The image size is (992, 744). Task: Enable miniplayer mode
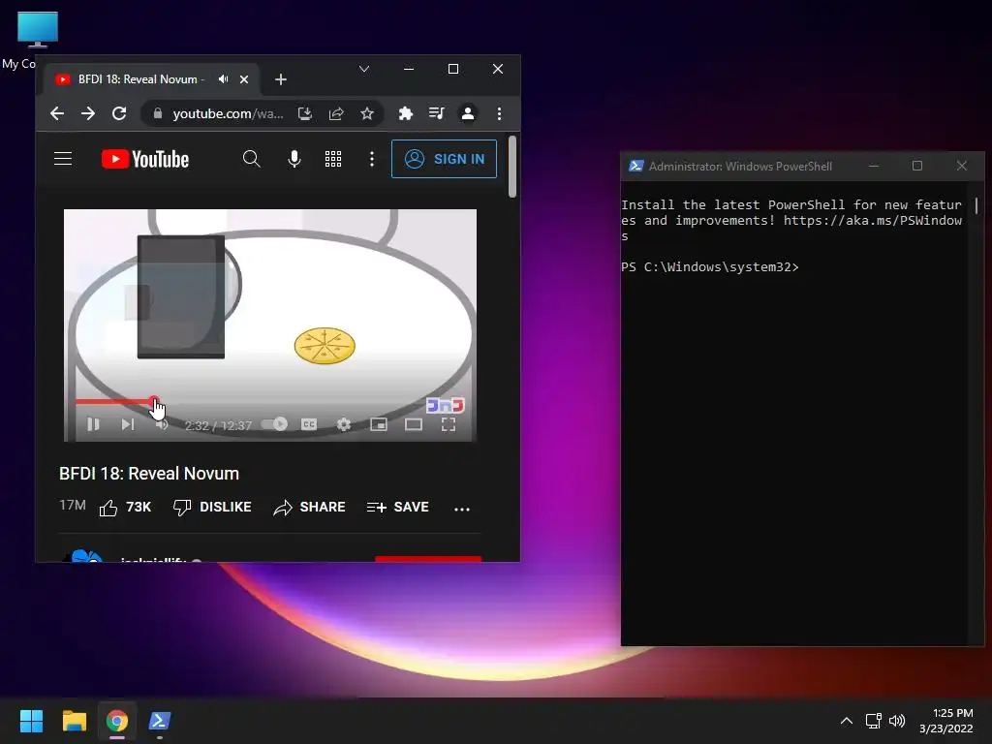[379, 424]
